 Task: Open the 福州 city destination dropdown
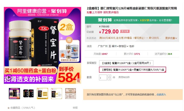pyautogui.click(x=115, y=46)
